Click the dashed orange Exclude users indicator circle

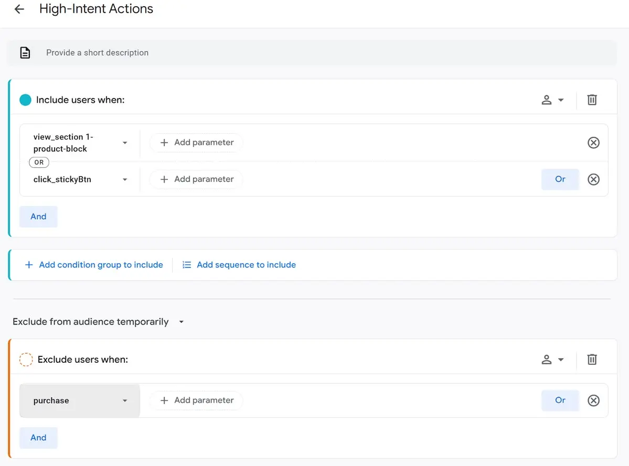[x=26, y=360]
